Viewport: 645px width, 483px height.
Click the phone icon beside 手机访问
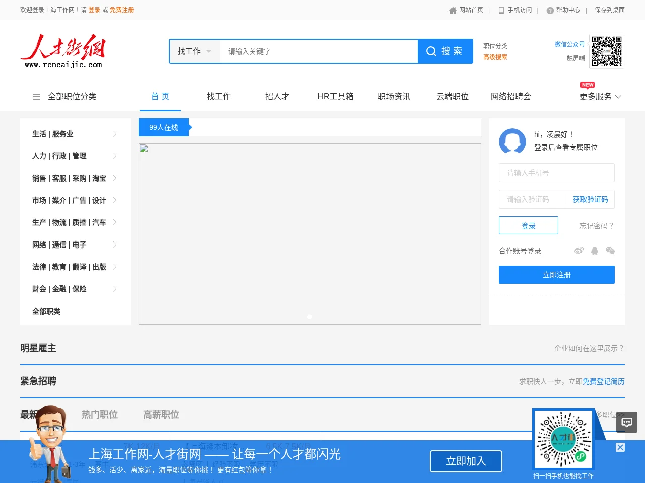(x=501, y=10)
